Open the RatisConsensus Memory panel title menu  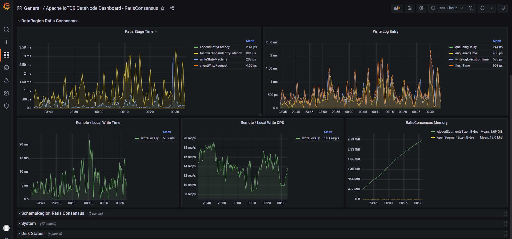[427, 123]
